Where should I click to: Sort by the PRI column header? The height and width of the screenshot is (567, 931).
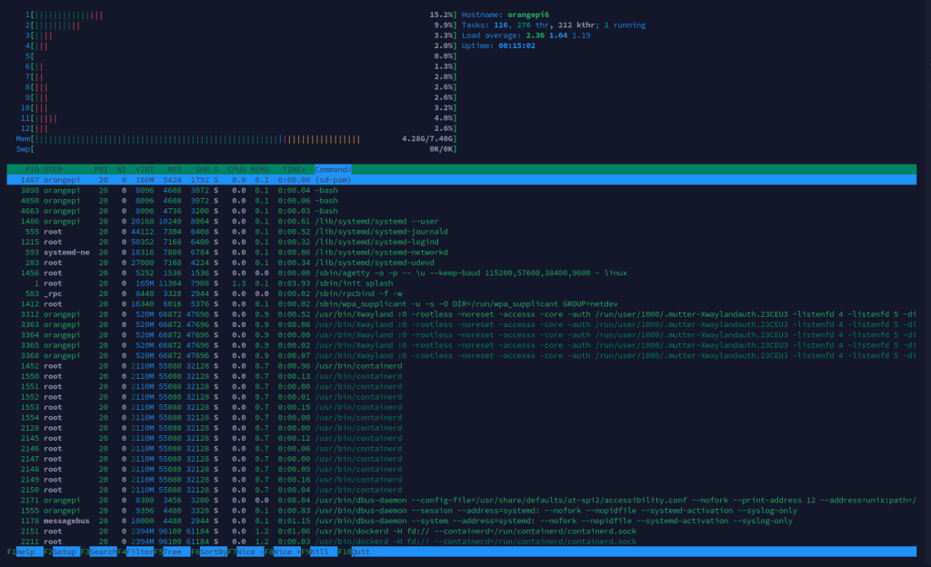coord(101,170)
